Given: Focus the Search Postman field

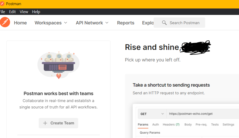Looking at the screenshot, I should point(179,23).
